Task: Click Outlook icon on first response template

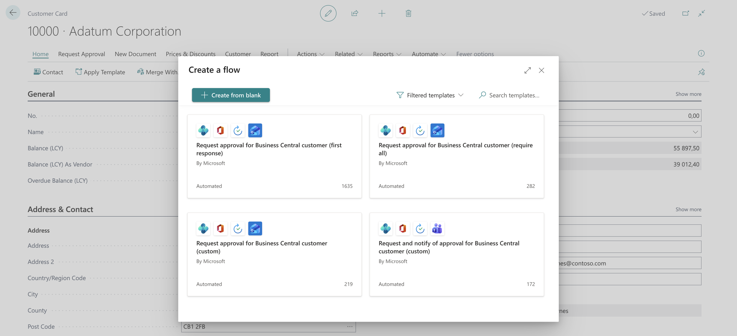Action: [x=255, y=130]
